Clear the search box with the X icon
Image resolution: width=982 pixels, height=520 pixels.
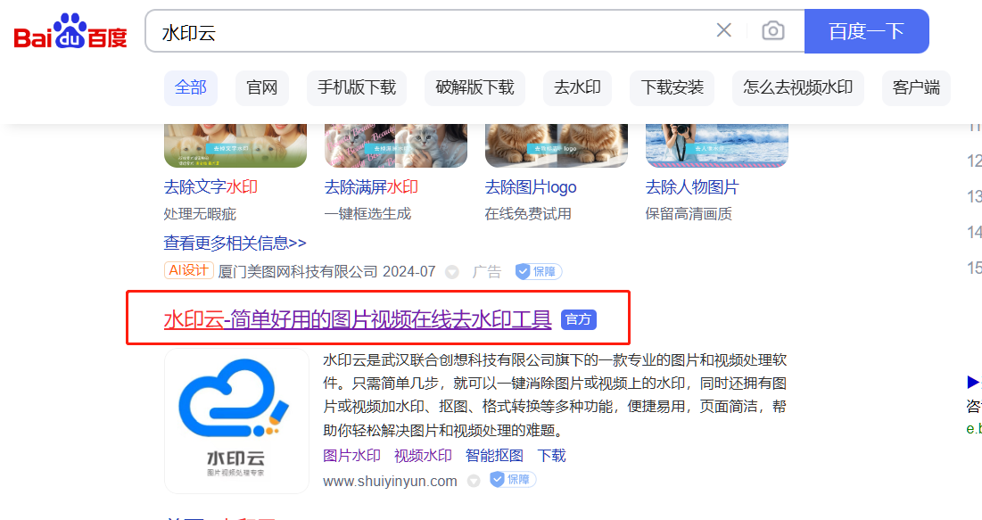coord(724,30)
